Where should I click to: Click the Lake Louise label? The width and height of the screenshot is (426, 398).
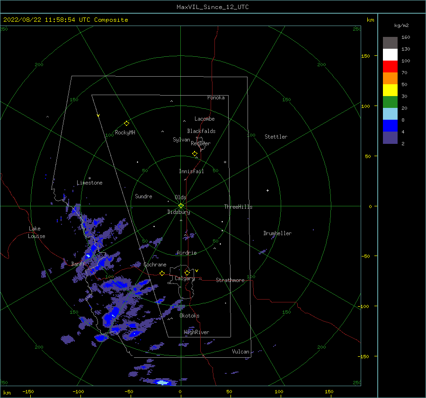(x=36, y=232)
